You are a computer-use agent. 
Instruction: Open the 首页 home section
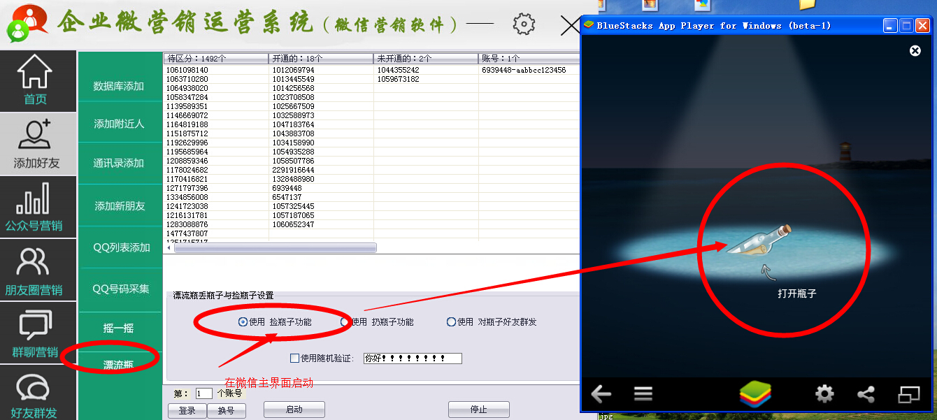click(35, 80)
